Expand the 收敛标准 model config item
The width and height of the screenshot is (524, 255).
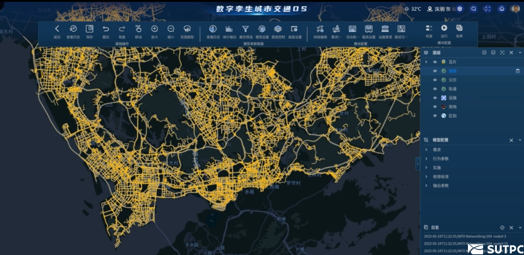(x=426, y=177)
